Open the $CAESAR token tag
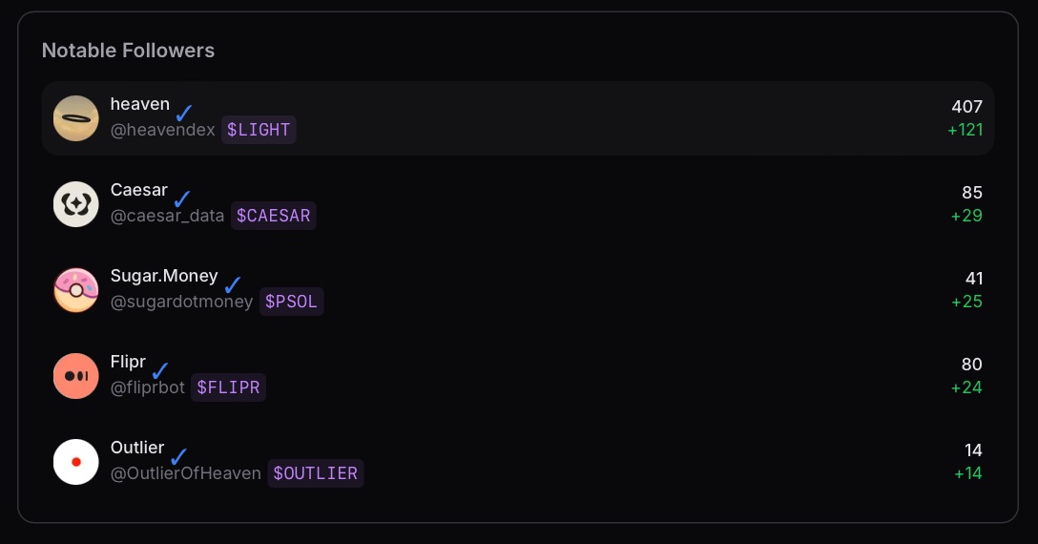This screenshot has height=544, width=1038. (274, 216)
